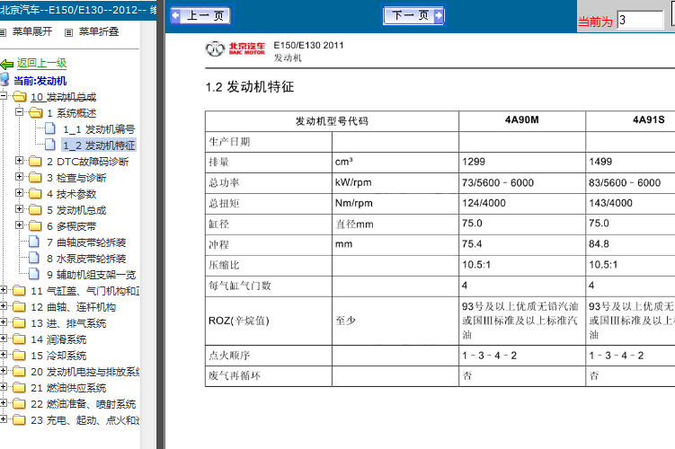675x449 pixels.
Task: Open 9 辅助机组支架一览 page
Action: coord(92,275)
